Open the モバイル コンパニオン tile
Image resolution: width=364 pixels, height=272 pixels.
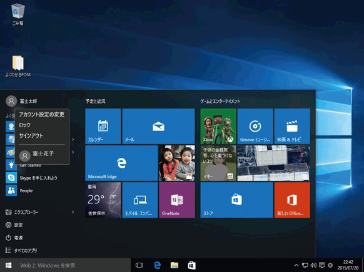click(x=140, y=200)
